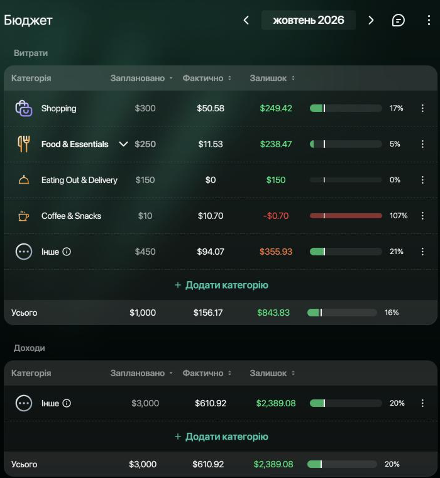Click the expenses Усього 16% progress bar
Viewport: 440px width, 478px height.
click(342, 313)
